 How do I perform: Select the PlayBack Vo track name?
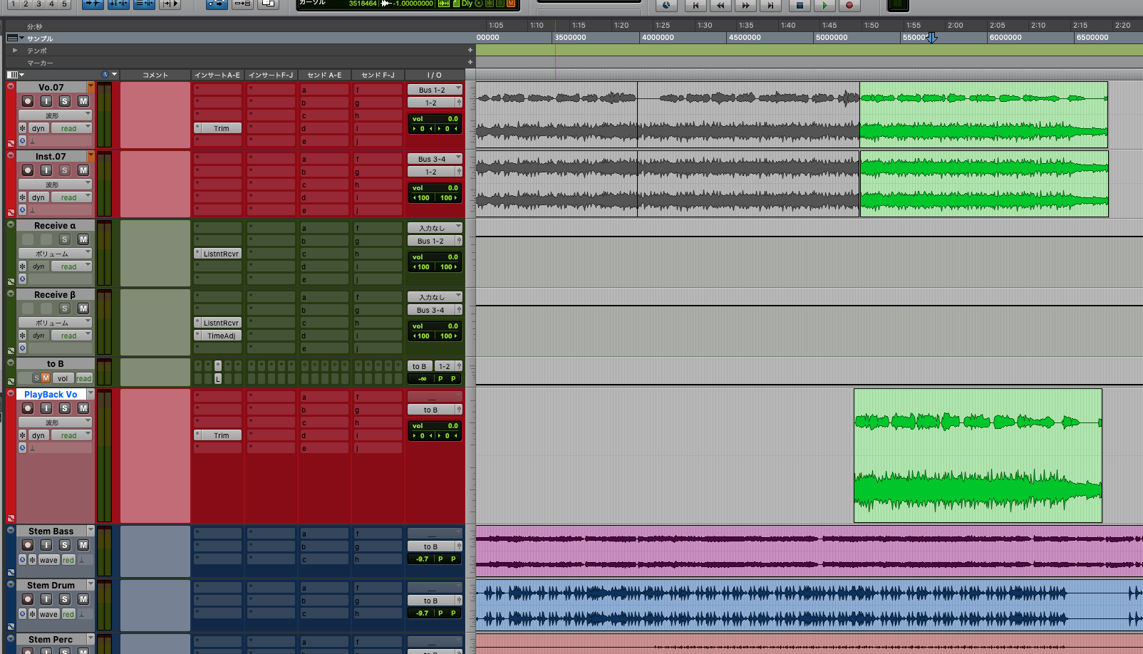(x=51, y=394)
